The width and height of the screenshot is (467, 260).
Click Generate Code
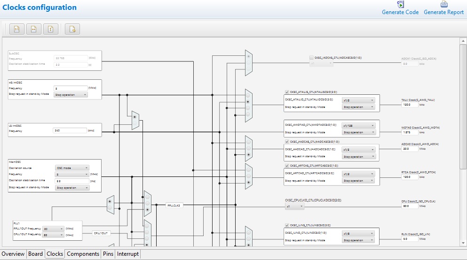400,8
